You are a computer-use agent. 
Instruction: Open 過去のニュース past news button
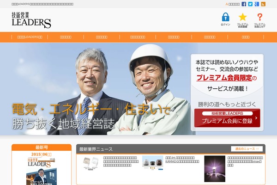tap(247, 149)
